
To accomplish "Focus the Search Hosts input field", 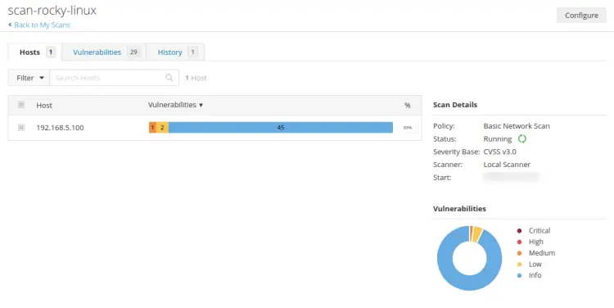I will (x=110, y=78).
